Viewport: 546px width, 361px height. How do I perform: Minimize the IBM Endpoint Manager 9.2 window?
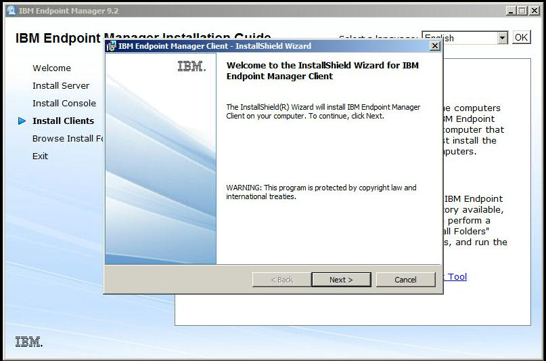point(511,11)
